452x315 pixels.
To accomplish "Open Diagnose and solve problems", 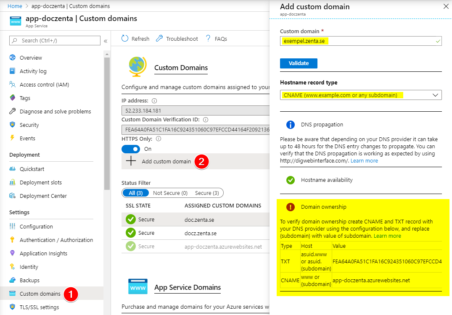I will click(x=55, y=111).
